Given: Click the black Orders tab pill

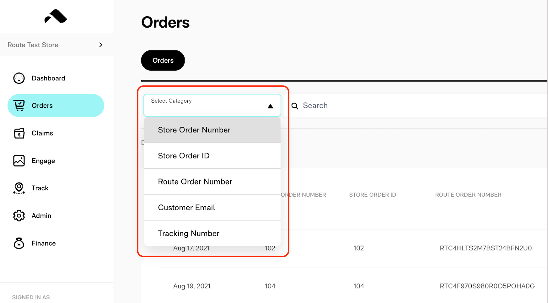Looking at the screenshot, I should point(163,60).
